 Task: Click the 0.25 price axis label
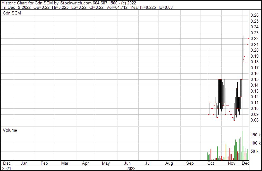[254, 21]
